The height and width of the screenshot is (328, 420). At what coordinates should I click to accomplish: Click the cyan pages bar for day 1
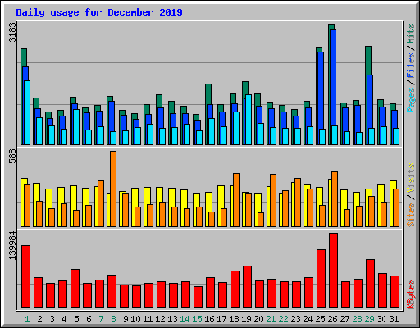coord(27,112)
